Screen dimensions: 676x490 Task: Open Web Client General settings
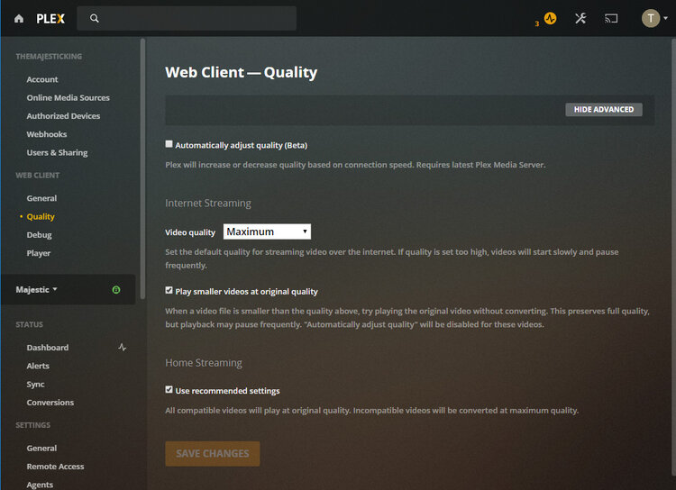coord(41,198)
